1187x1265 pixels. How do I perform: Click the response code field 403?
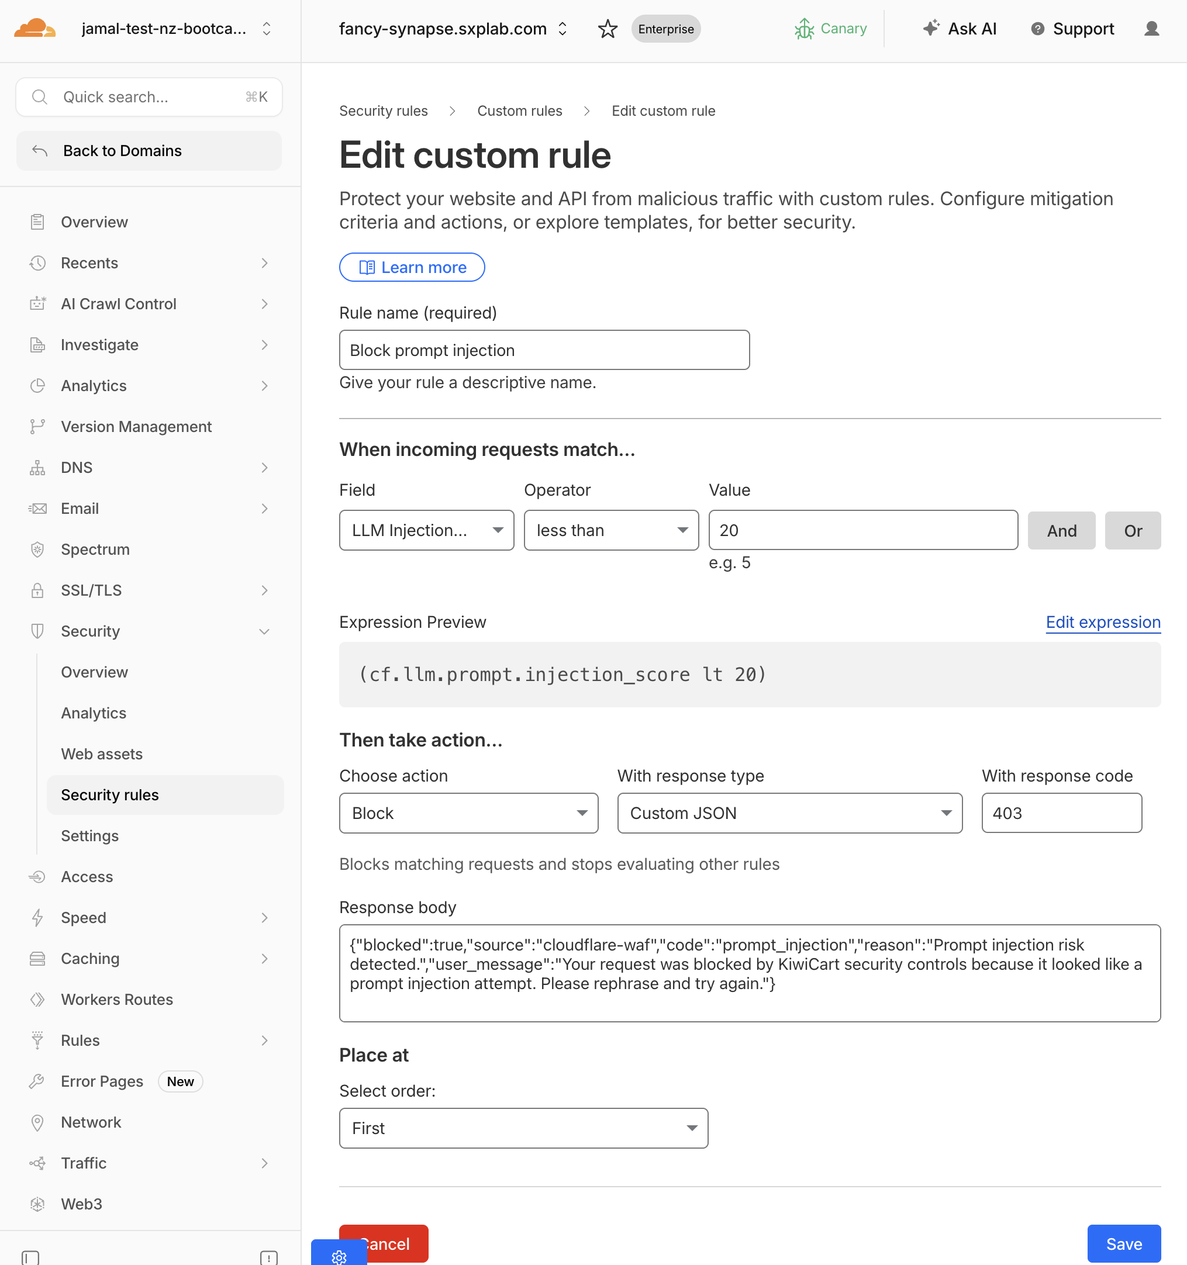tap(1062, 813)
